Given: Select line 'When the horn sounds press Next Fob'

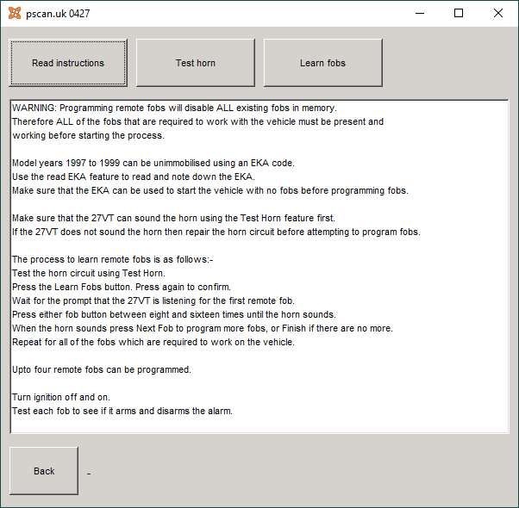Looking at the screenshot, I should pos(203,328).
